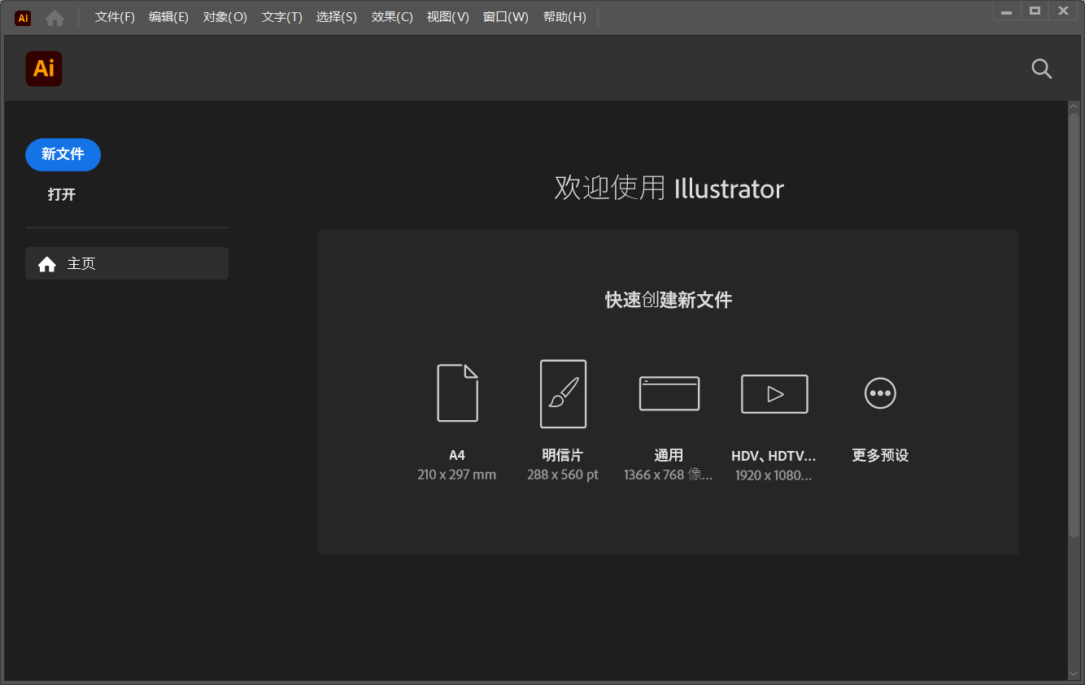This screenshot has width=1085, height=685.
Task: Open more presets via the ellipsis icon
Action: [880, 393]
